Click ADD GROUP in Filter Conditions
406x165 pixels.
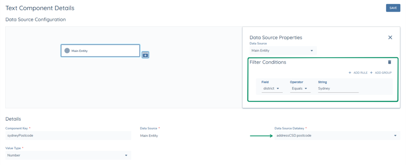[381, 73]
